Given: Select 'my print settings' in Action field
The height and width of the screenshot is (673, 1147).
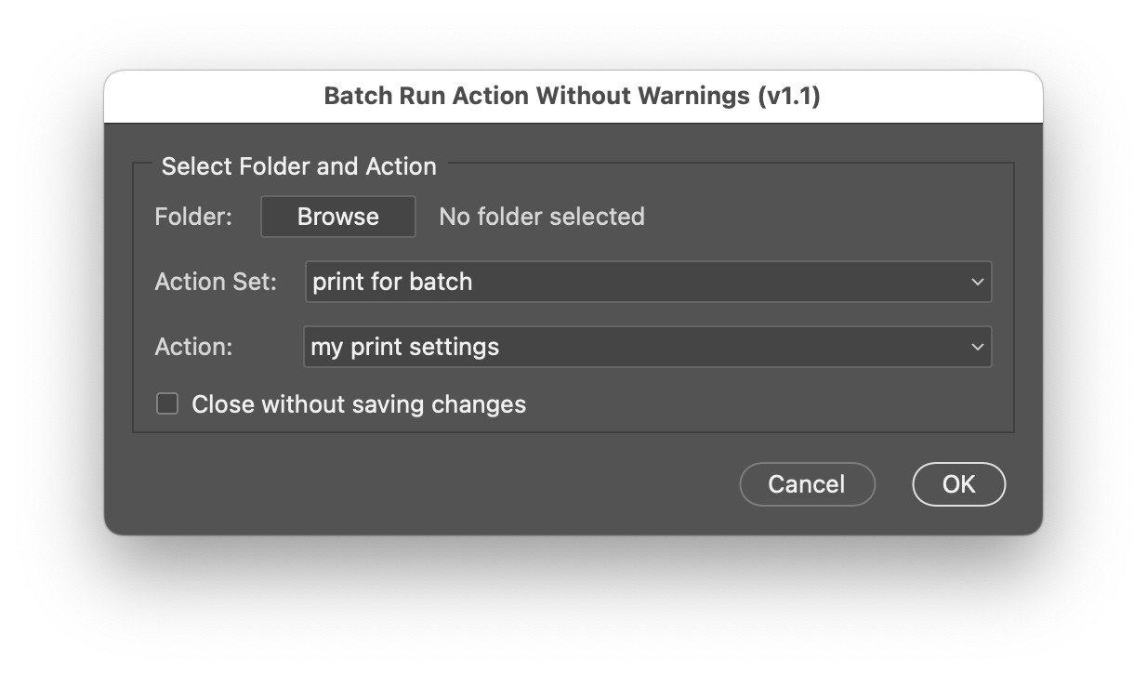Looking at the screenshot, I should tap(648, 347).
